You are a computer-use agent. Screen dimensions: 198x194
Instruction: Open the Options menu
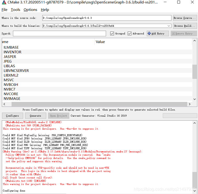[x=30, y=10]
